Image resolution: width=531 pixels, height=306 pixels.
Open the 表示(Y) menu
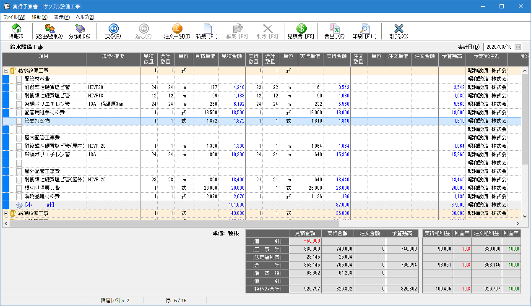point(62,17)
